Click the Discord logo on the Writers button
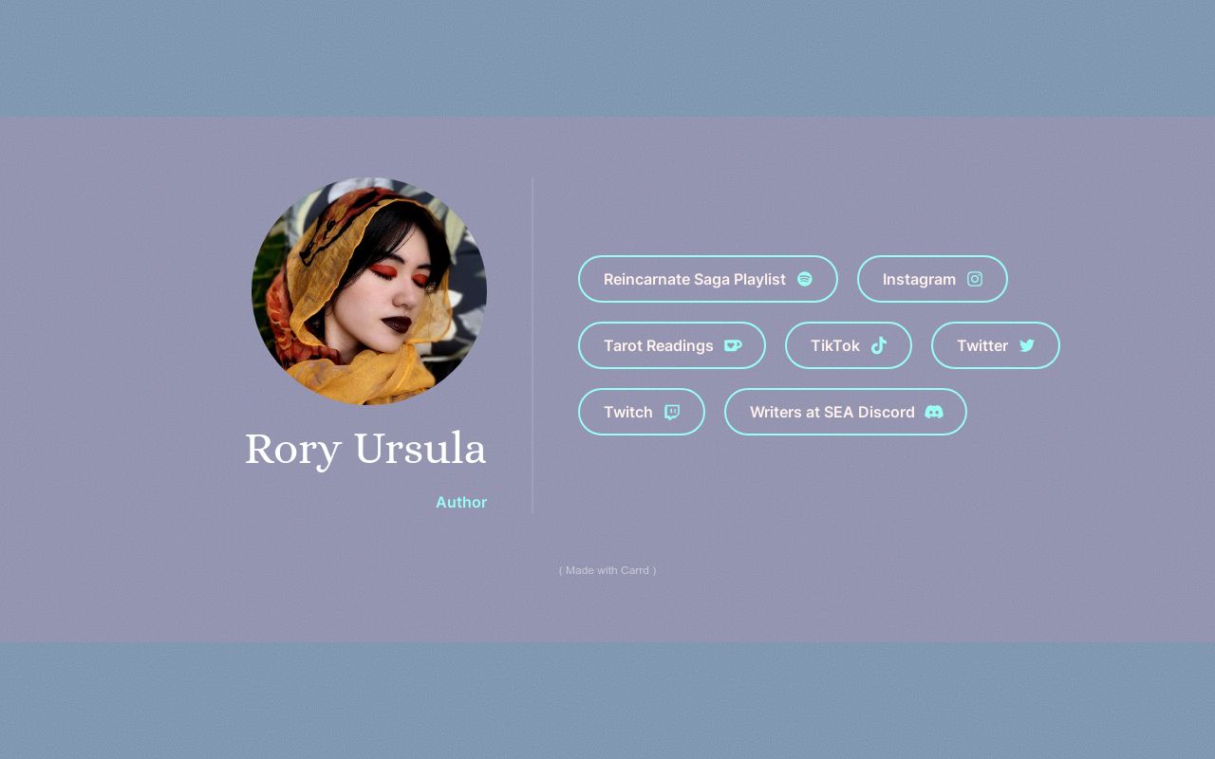This screenshot has width=1215, height=759. coord(934,412)
